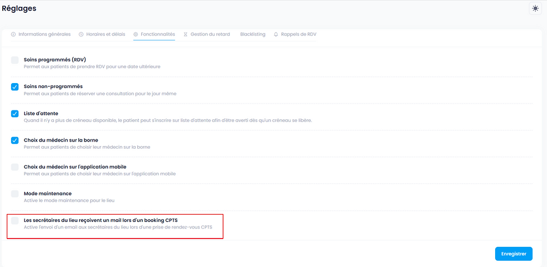Disable Choix du médecin sur la borne
This screenshot has width=547, height=267.
[x=15, y=140]
